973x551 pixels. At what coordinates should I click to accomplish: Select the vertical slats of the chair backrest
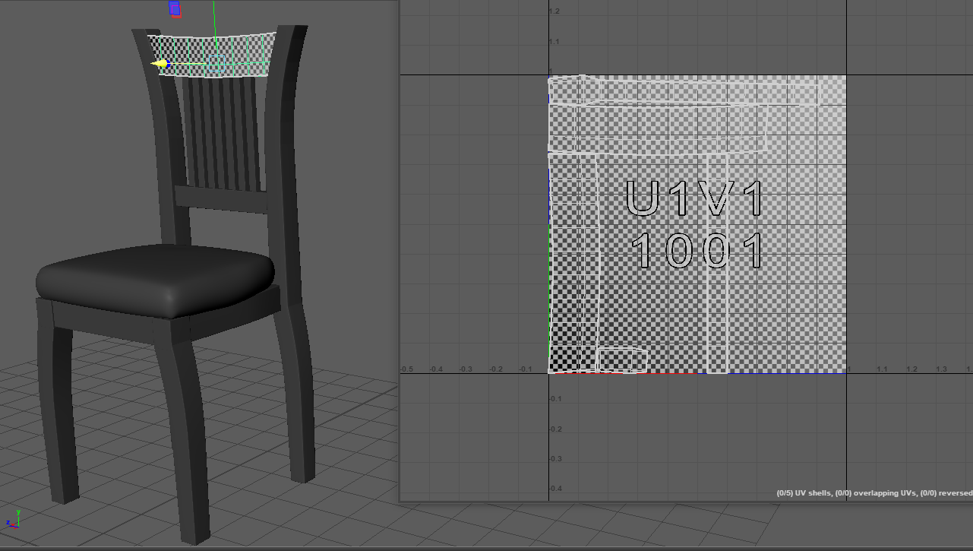tap(222, 133)
